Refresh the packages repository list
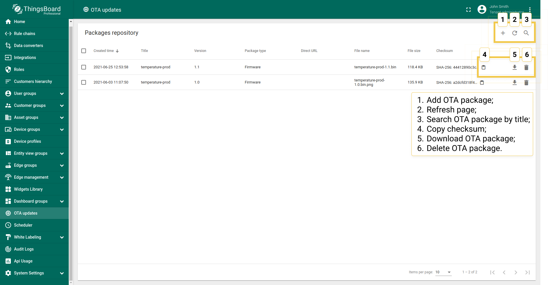This screenshot has width=548, height=285. click(515, 33)
